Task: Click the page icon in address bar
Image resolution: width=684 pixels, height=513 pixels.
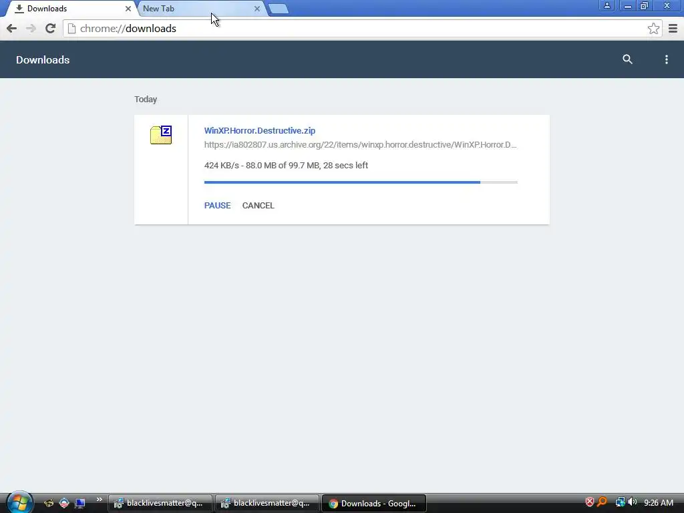Action: click(71, 28)
